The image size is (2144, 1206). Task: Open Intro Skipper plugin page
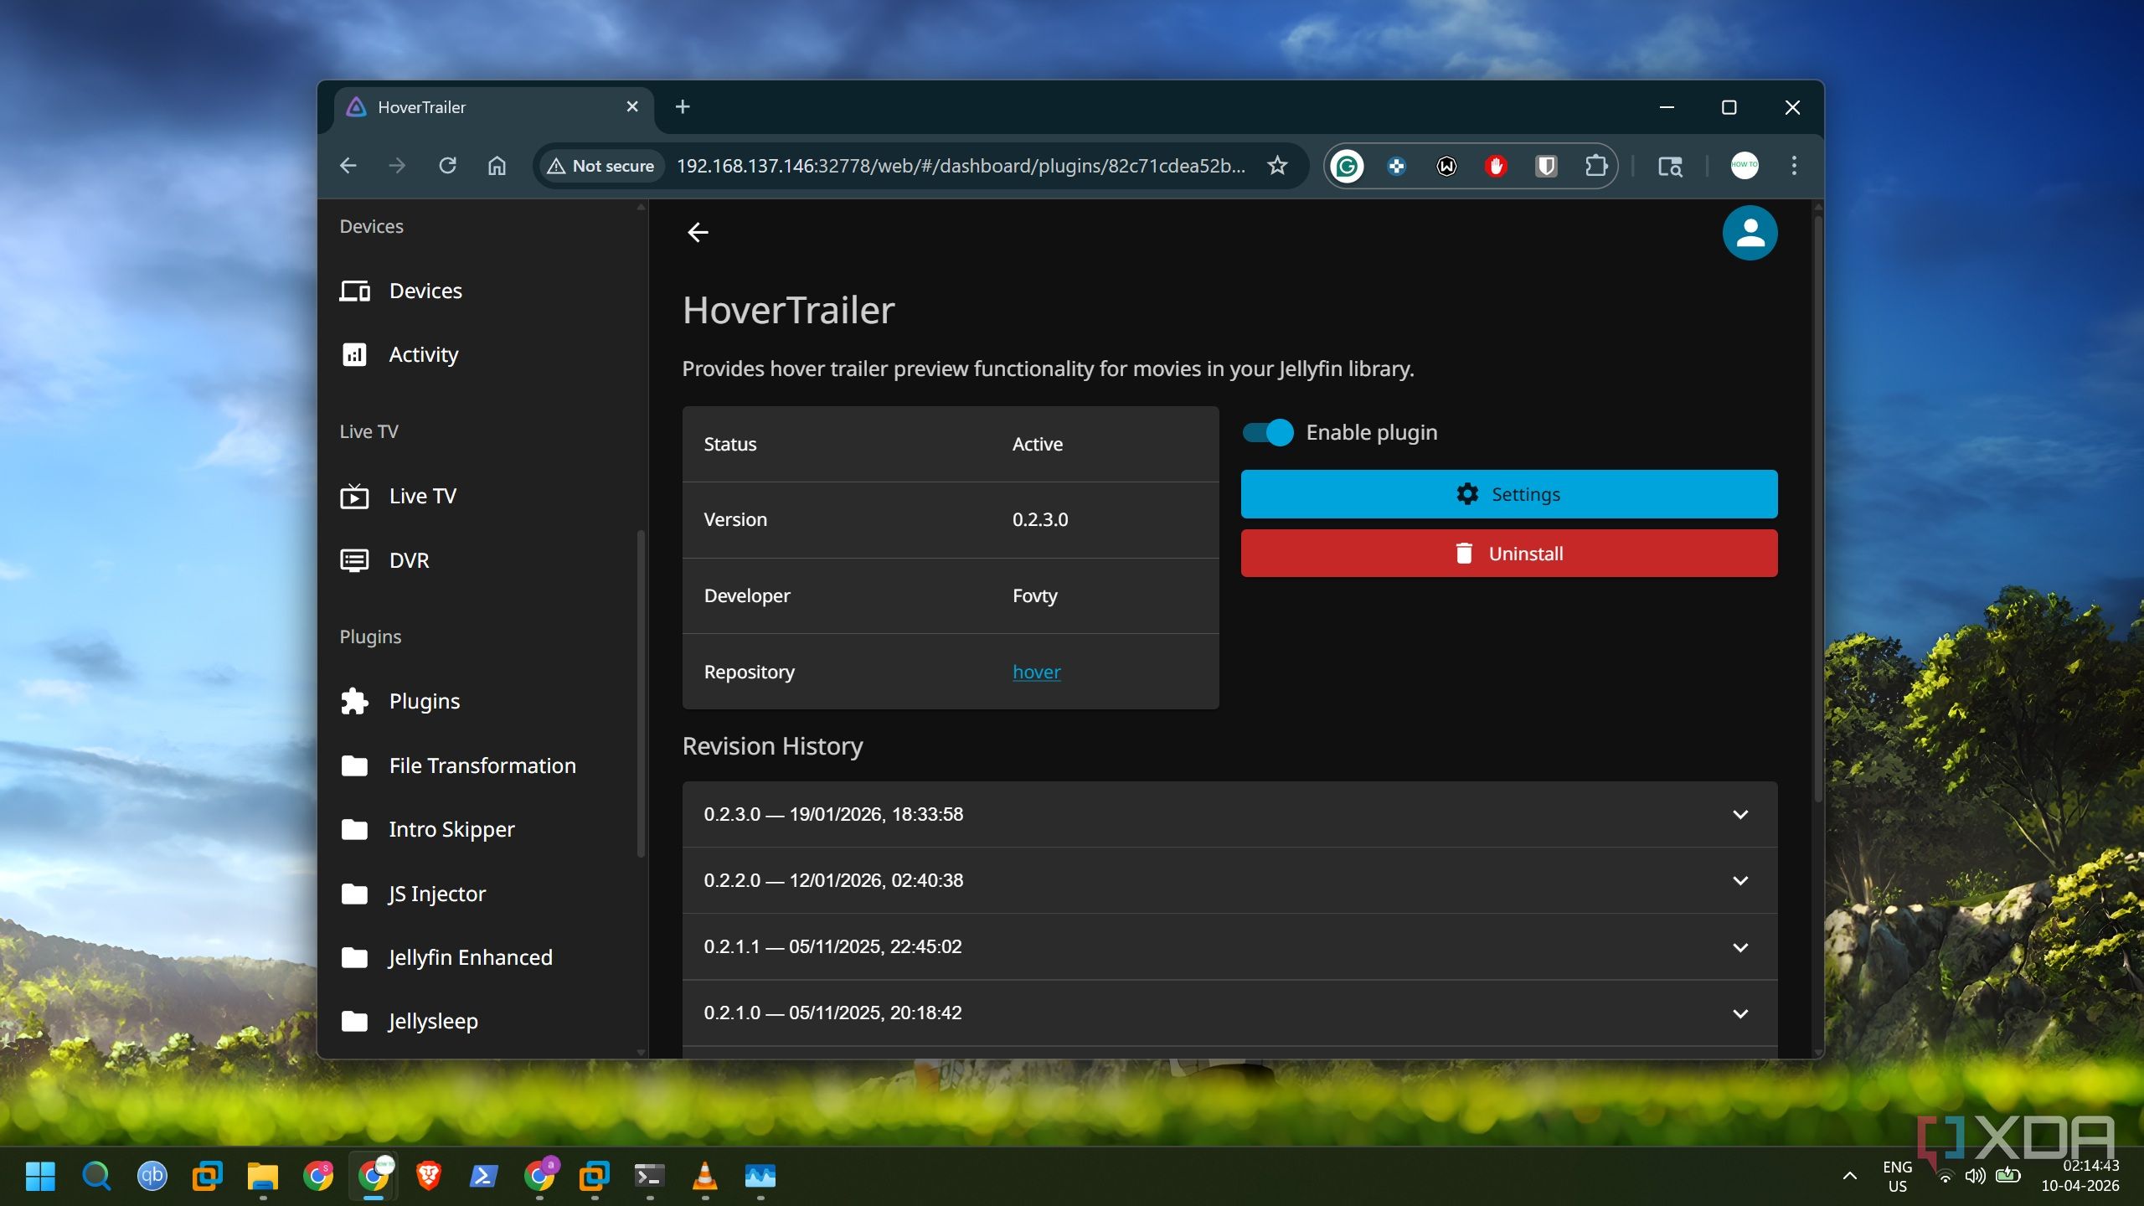483,829
